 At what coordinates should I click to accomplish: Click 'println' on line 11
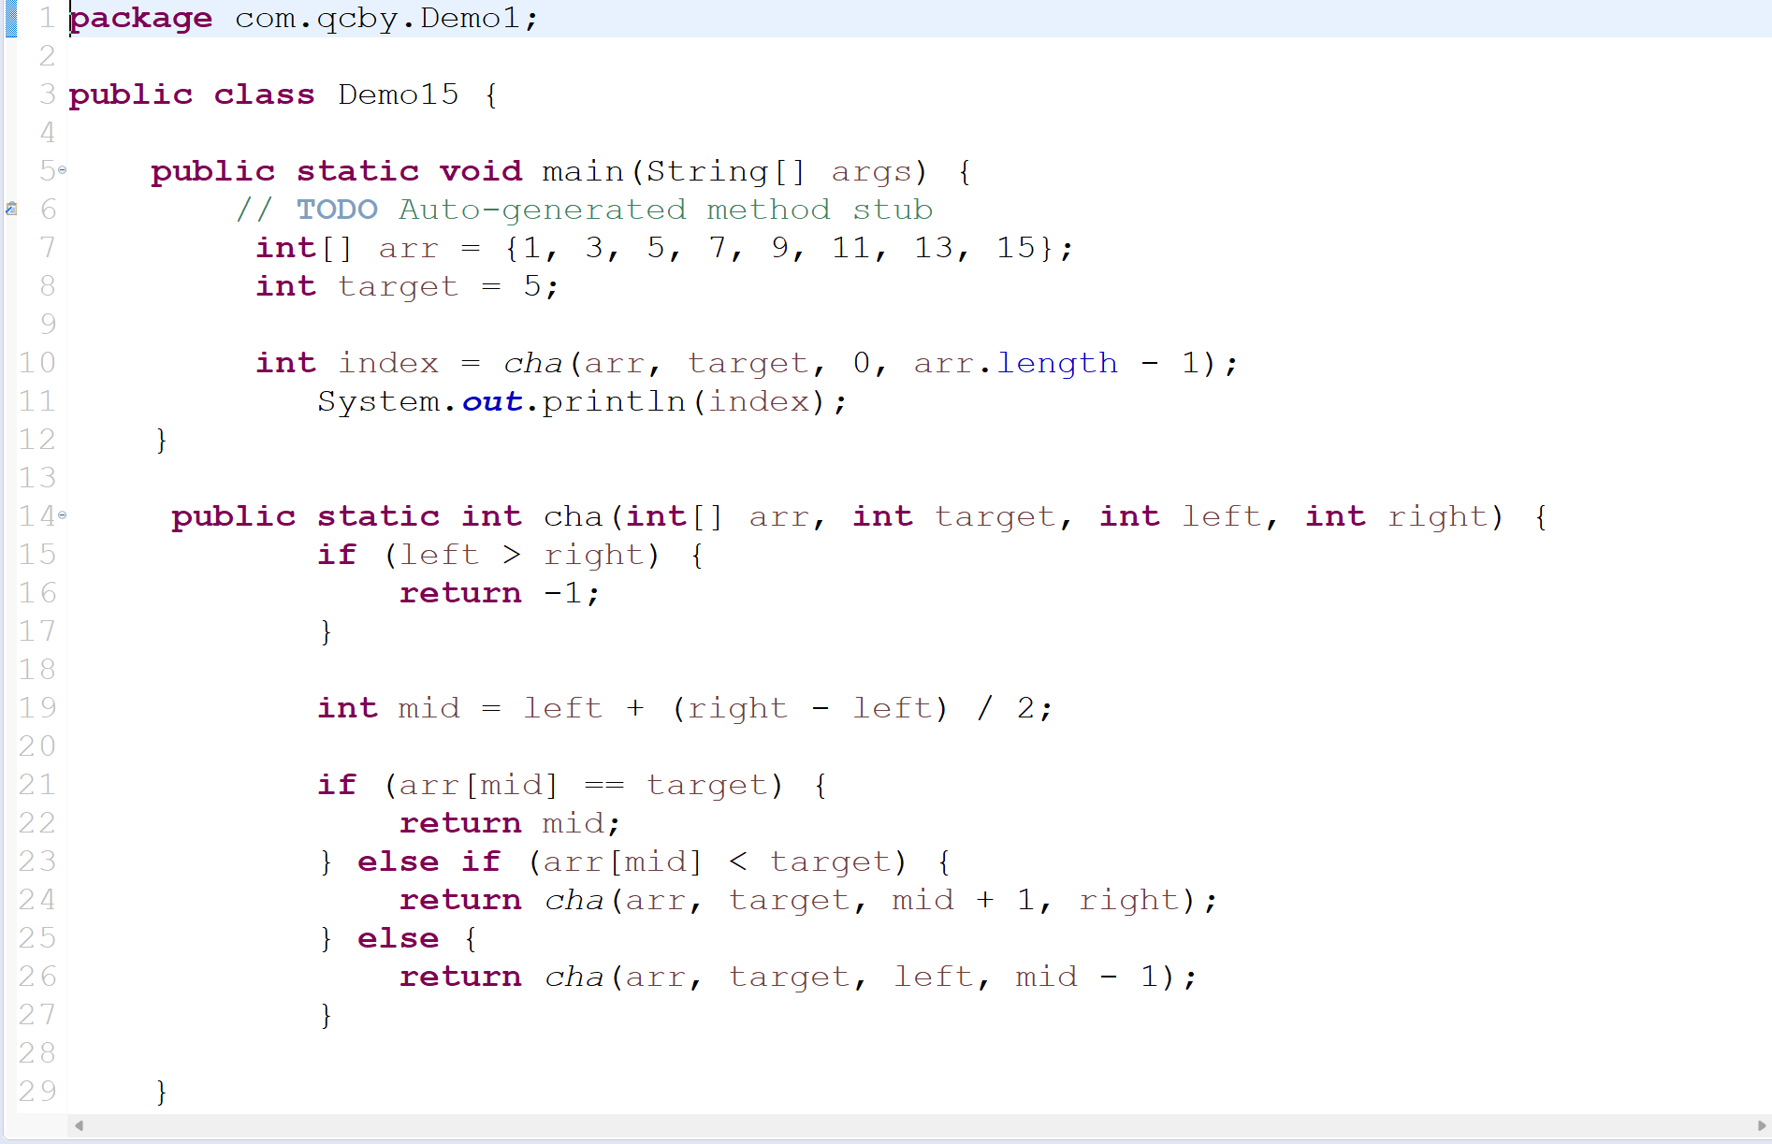614,401
